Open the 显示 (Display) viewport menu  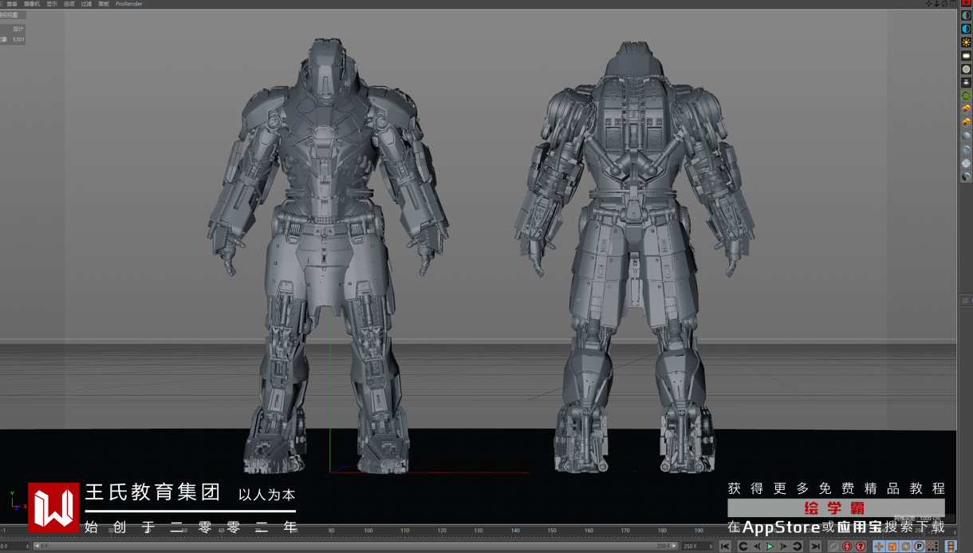click(52, 4)
